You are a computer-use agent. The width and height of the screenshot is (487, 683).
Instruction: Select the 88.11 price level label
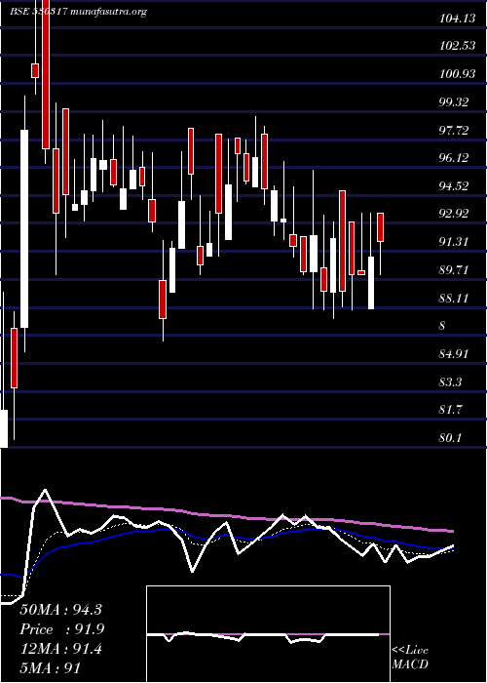(454, 298)
